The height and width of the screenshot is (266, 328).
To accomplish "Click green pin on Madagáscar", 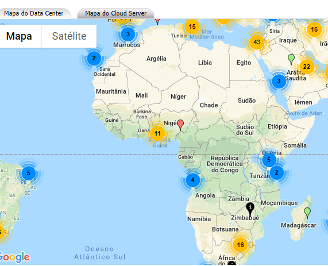I will [x=307, y=213].
